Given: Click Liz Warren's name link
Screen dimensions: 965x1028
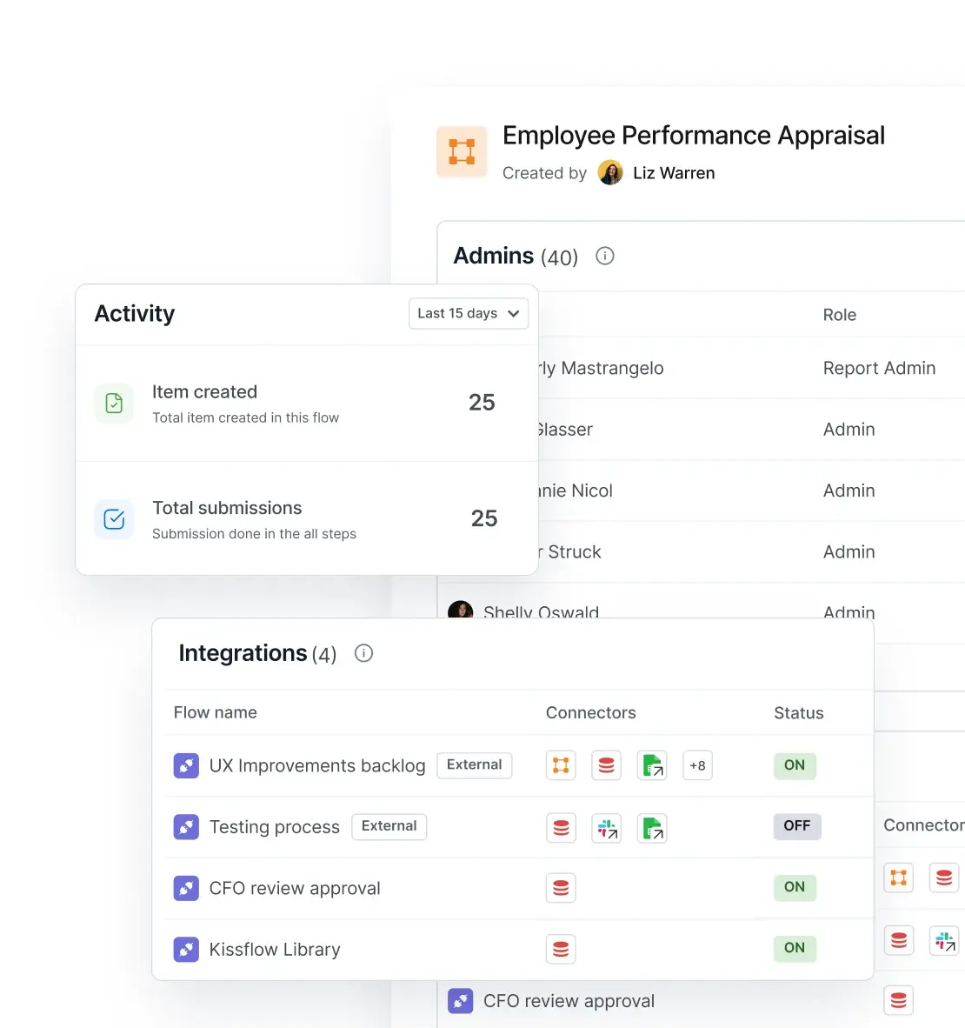Looking at the screenshot, I should tap(673, 172).
